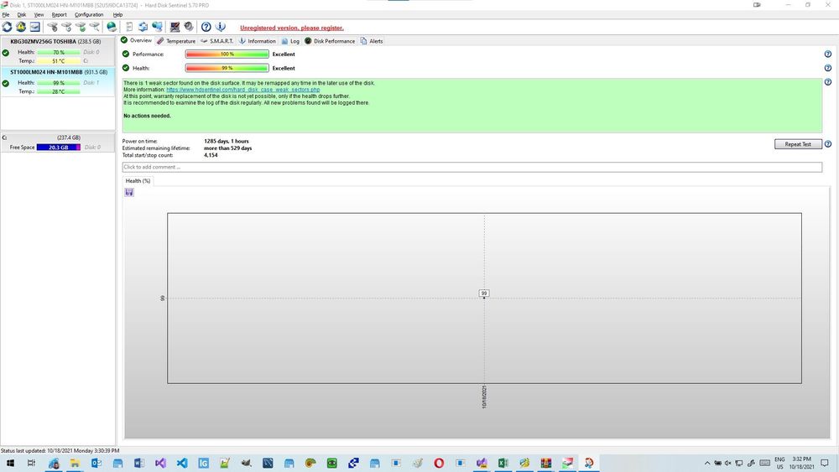Screen dimensions: 839x472
Task: Click the Performance 100% bar
Action: (227, 54)
